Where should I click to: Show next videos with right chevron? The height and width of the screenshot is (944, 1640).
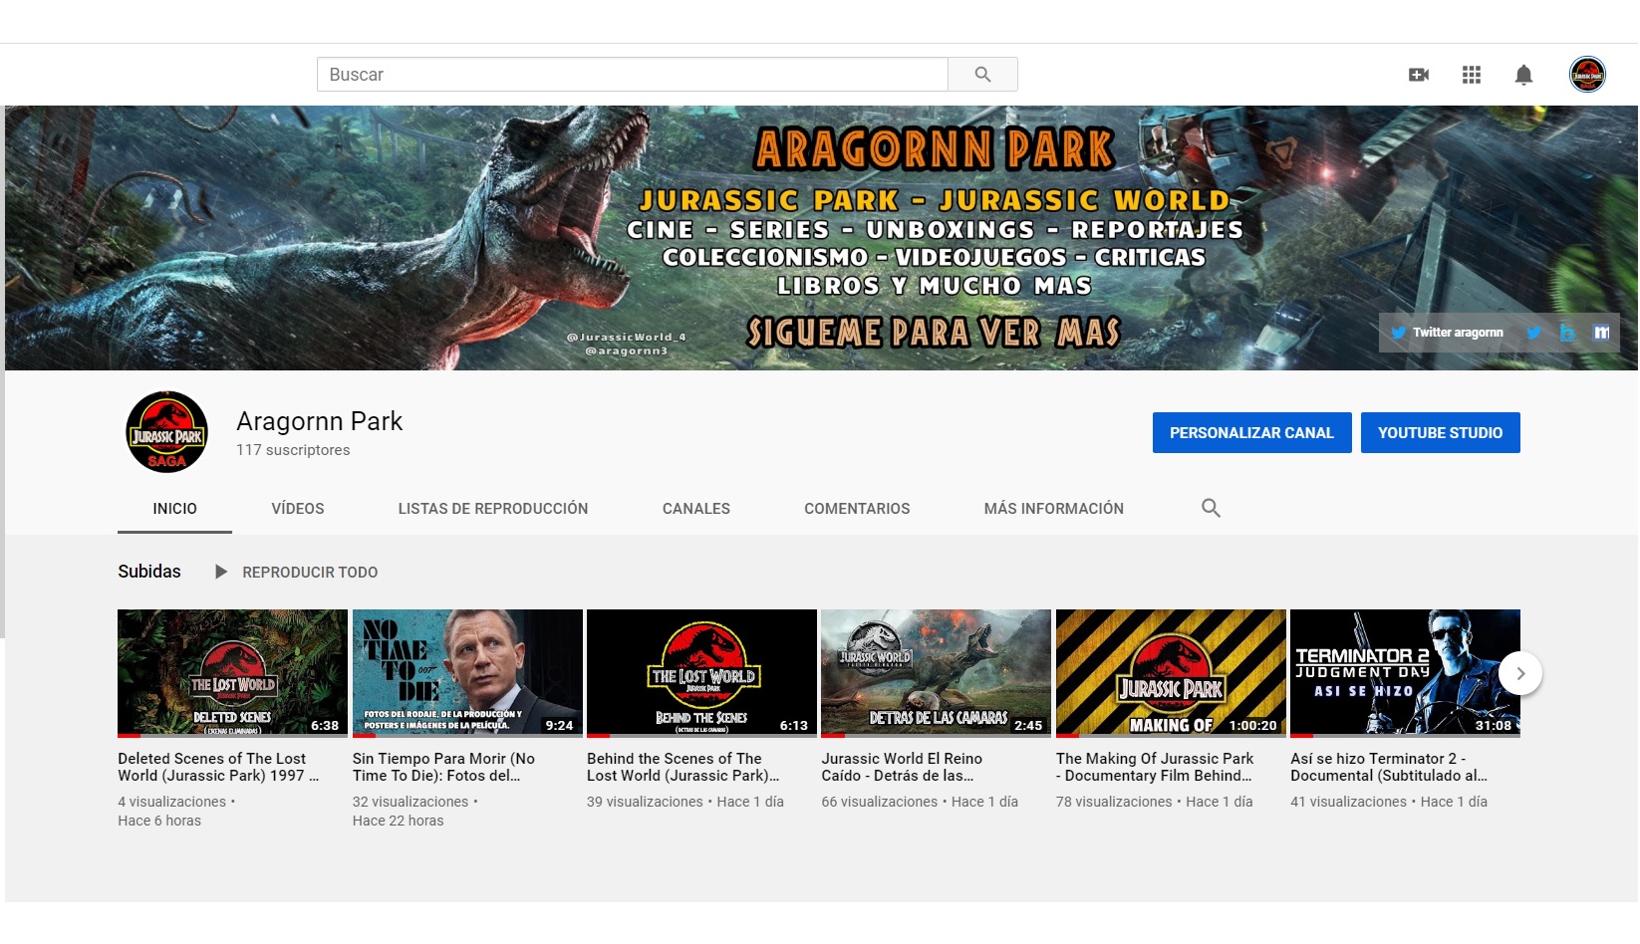(x=1520, y=673)
